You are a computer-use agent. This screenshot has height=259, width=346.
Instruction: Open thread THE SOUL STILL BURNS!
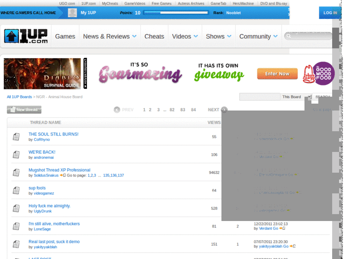pyautogui.click(x=53, y=134)
